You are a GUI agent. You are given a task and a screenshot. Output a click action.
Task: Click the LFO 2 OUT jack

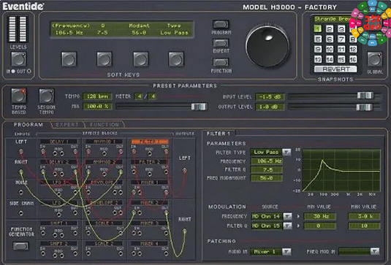click(75, 212)
